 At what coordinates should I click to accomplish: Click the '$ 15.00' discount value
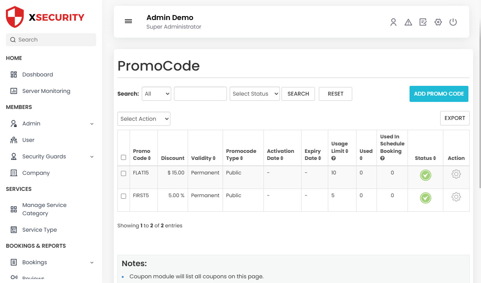pos(176,173)
